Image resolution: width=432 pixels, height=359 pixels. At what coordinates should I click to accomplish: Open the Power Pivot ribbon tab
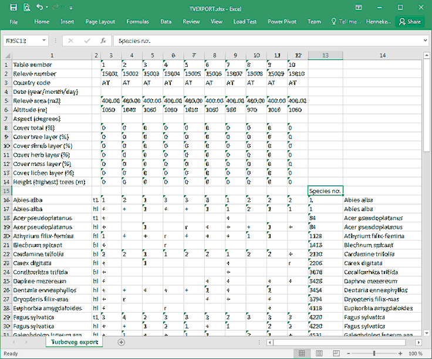(282, 22)
